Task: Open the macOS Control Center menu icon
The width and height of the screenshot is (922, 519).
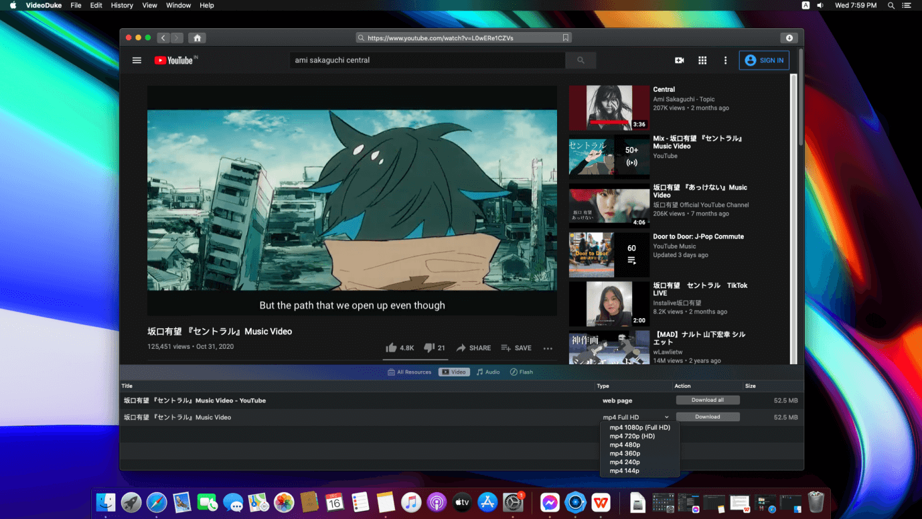Action: [x=907, y=5]
